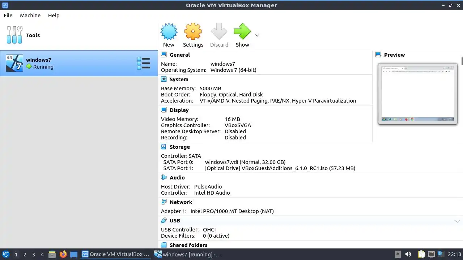Image resolution: width=463 pixels, height=260 pixels.
Task: Open the General section heading link
Action: 180,55
